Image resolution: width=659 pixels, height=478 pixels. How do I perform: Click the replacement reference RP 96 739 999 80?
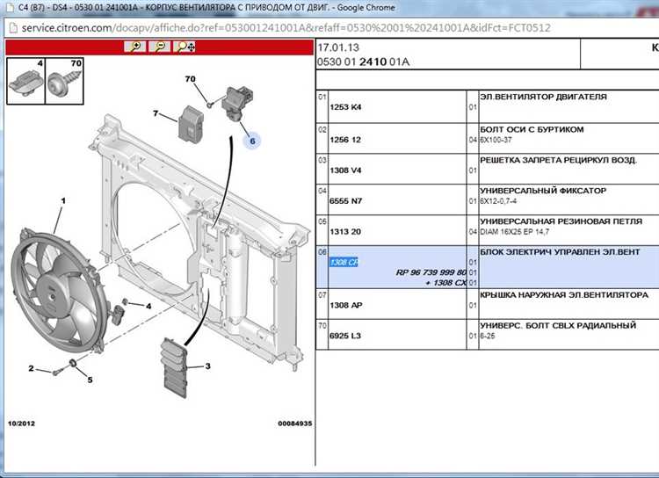click(431, 272)
